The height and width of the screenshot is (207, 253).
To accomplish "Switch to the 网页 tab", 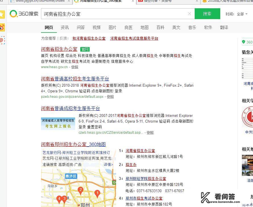I will pos(49,27).
